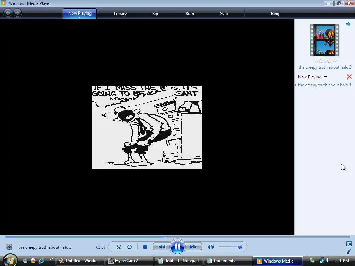Launch Internet Explorer from Quick Launch
The image size is (355, 266).
[41, 261]
